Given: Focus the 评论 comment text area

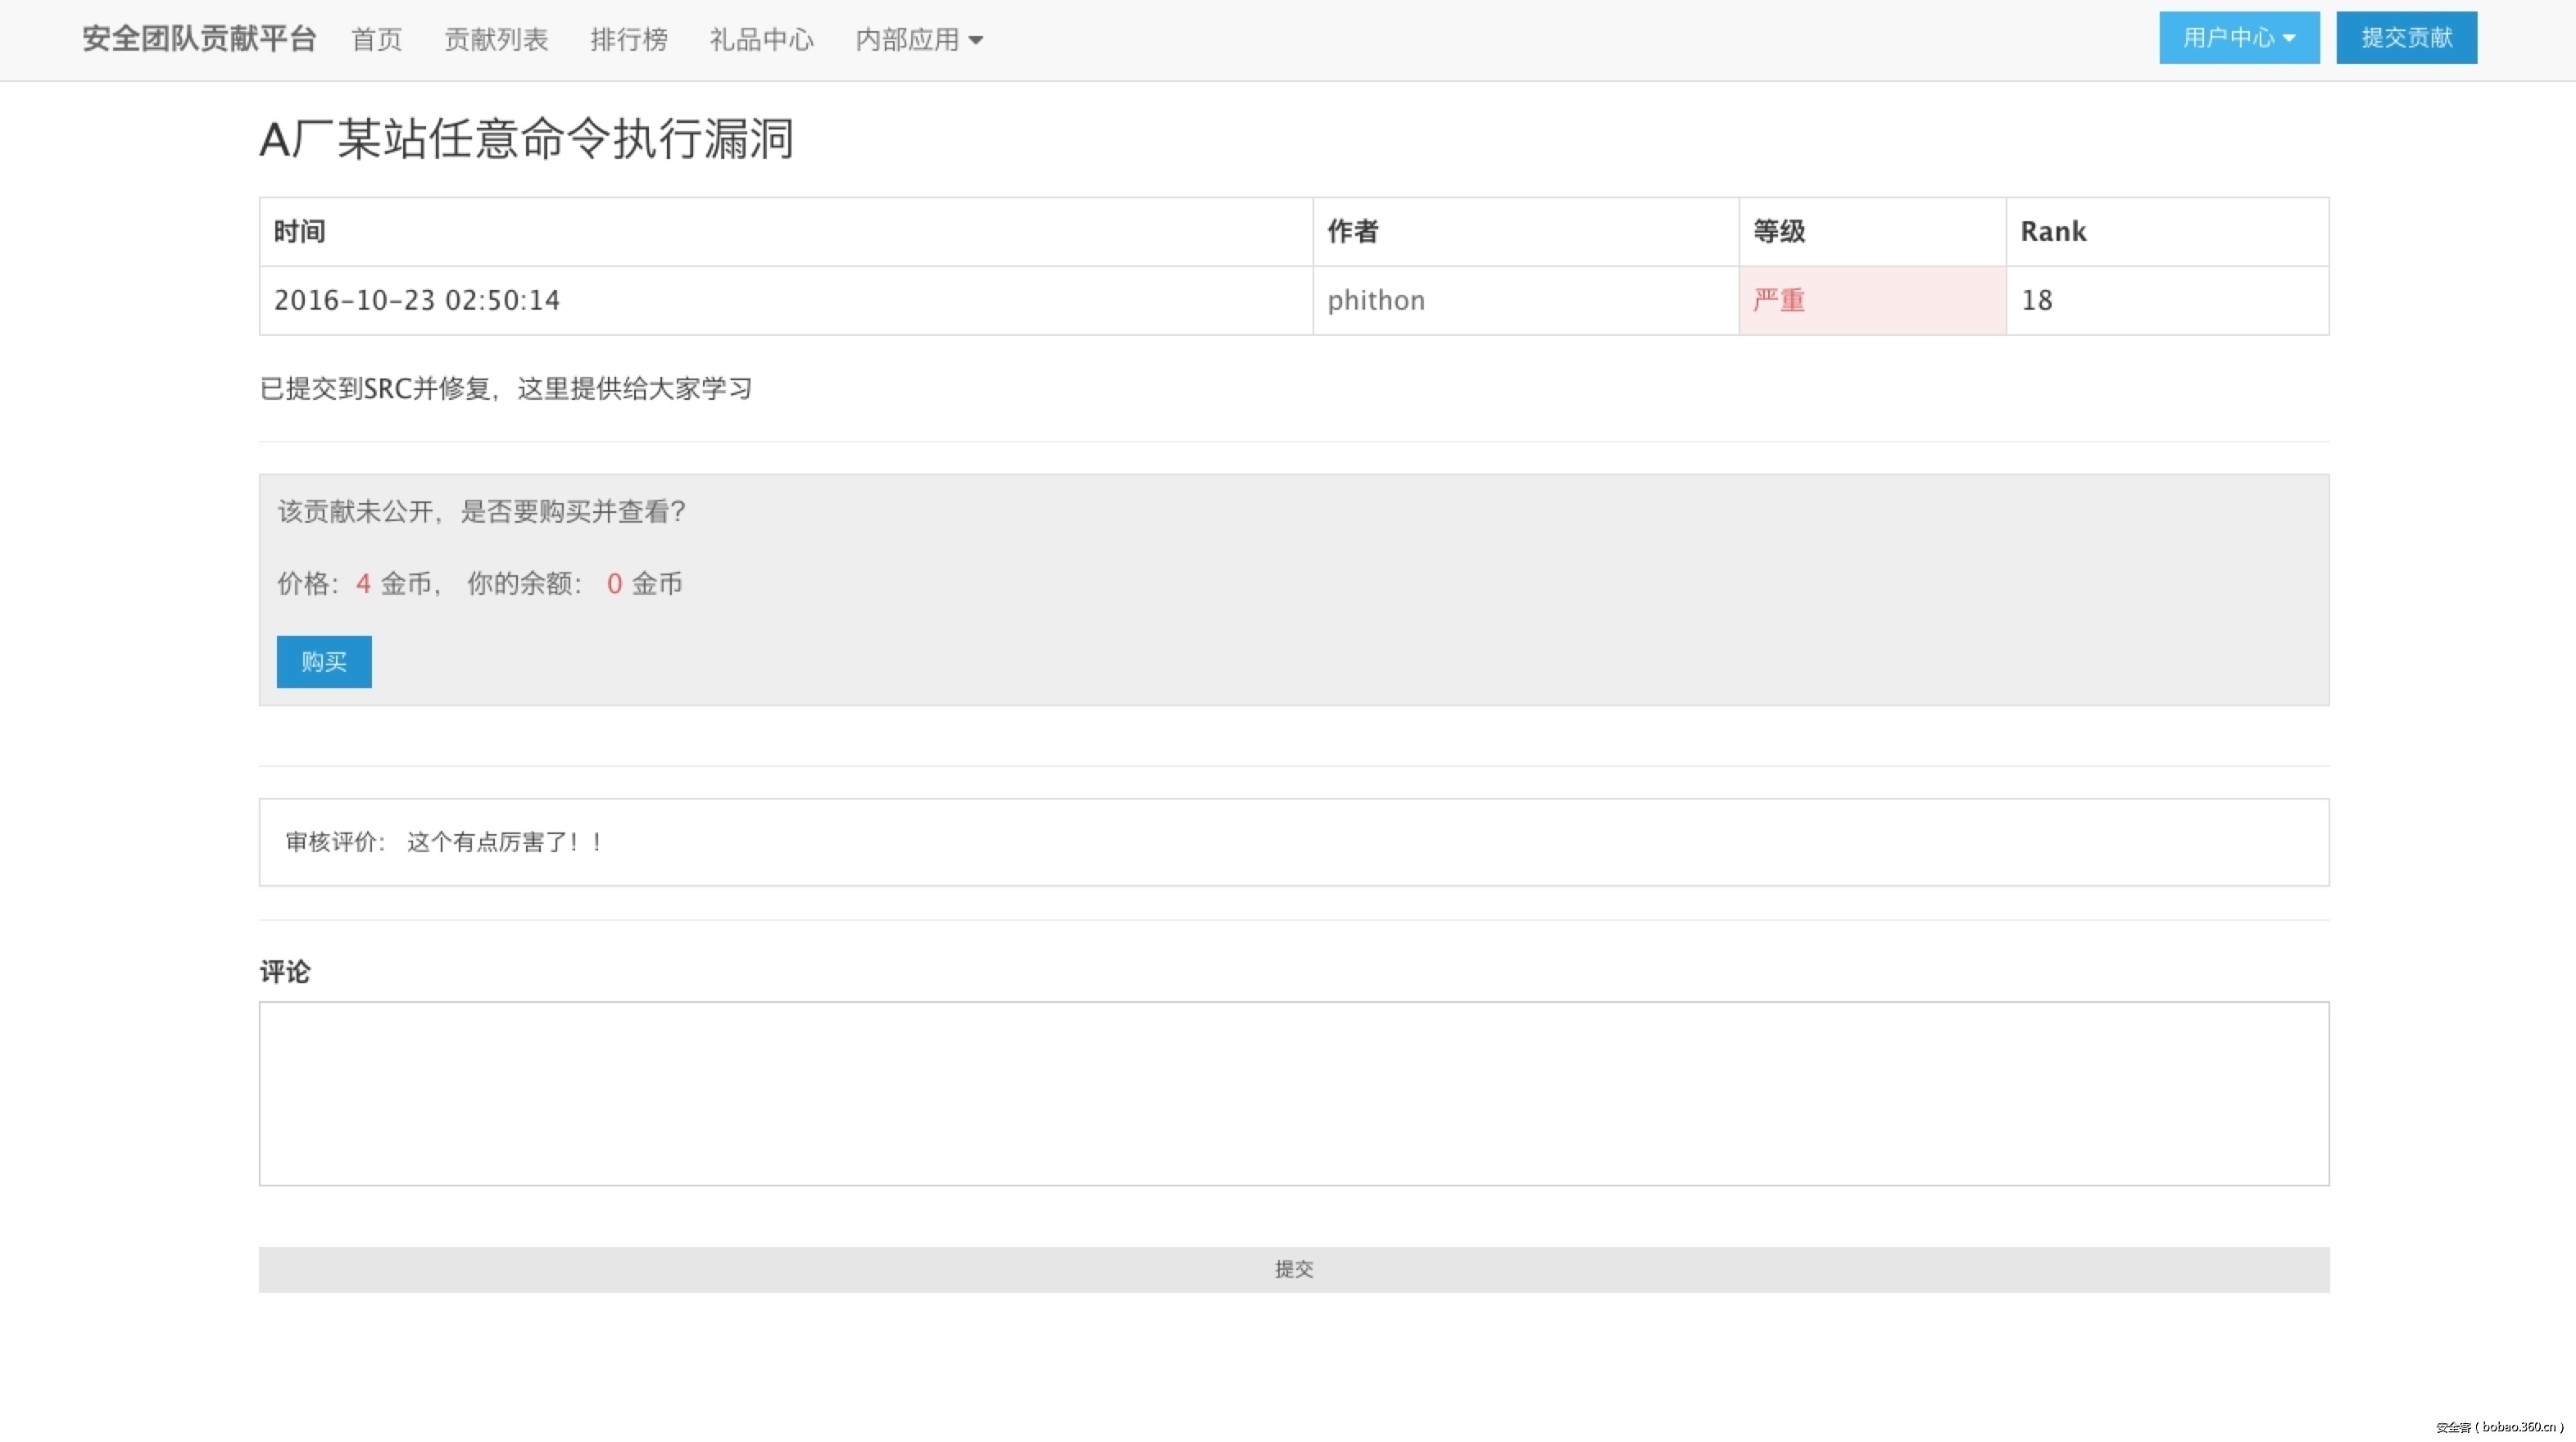Looking at the screenshot, I should [1293, 1093].
